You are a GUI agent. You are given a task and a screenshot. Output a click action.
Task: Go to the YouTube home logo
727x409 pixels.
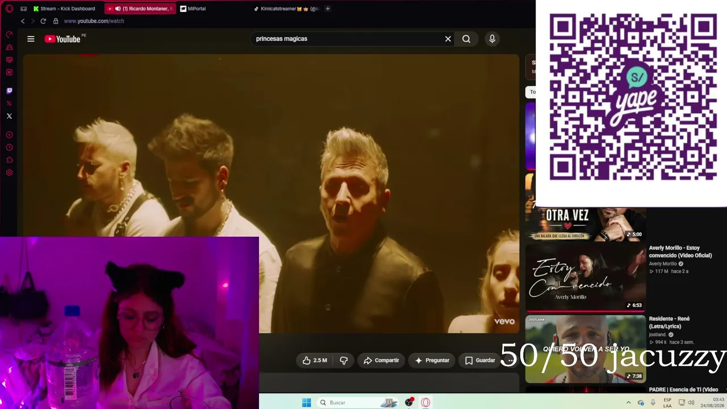(62, 39)
